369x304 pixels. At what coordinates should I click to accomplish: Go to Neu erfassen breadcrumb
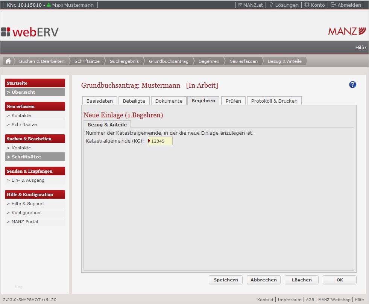243,61
